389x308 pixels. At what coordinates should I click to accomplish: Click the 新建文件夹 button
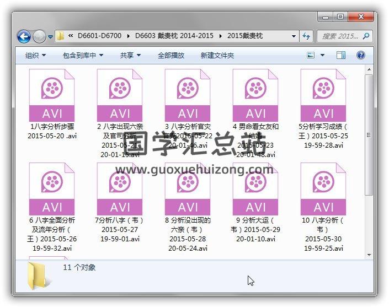(217, 56)
